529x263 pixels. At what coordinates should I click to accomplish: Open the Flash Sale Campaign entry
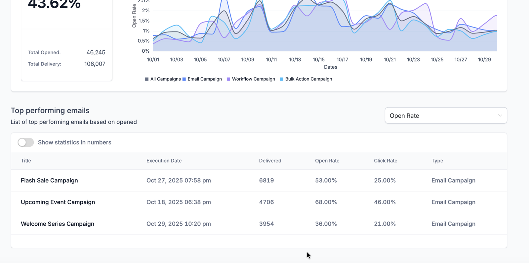click(x=49, y=181)
